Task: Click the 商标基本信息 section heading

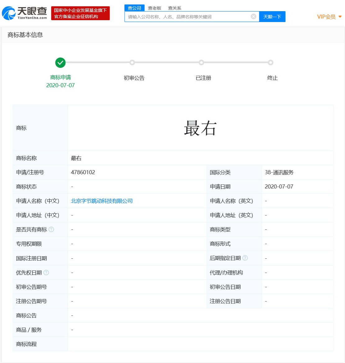Action: (x=25, y=35)
